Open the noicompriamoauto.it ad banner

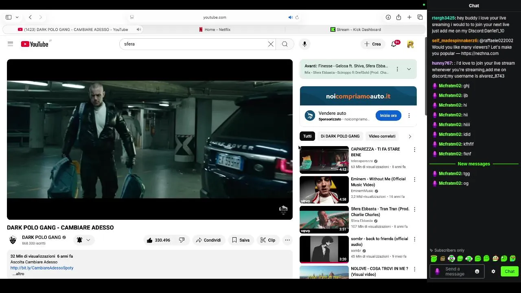(358, 96)
